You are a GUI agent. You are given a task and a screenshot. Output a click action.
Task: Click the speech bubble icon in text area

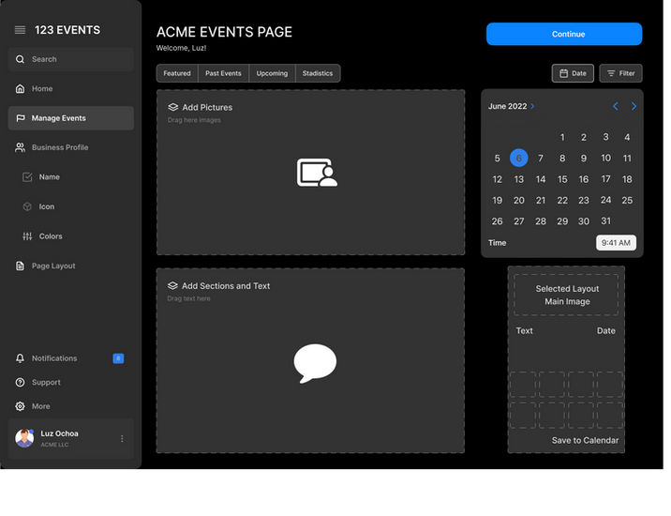[x=315, y=363]
